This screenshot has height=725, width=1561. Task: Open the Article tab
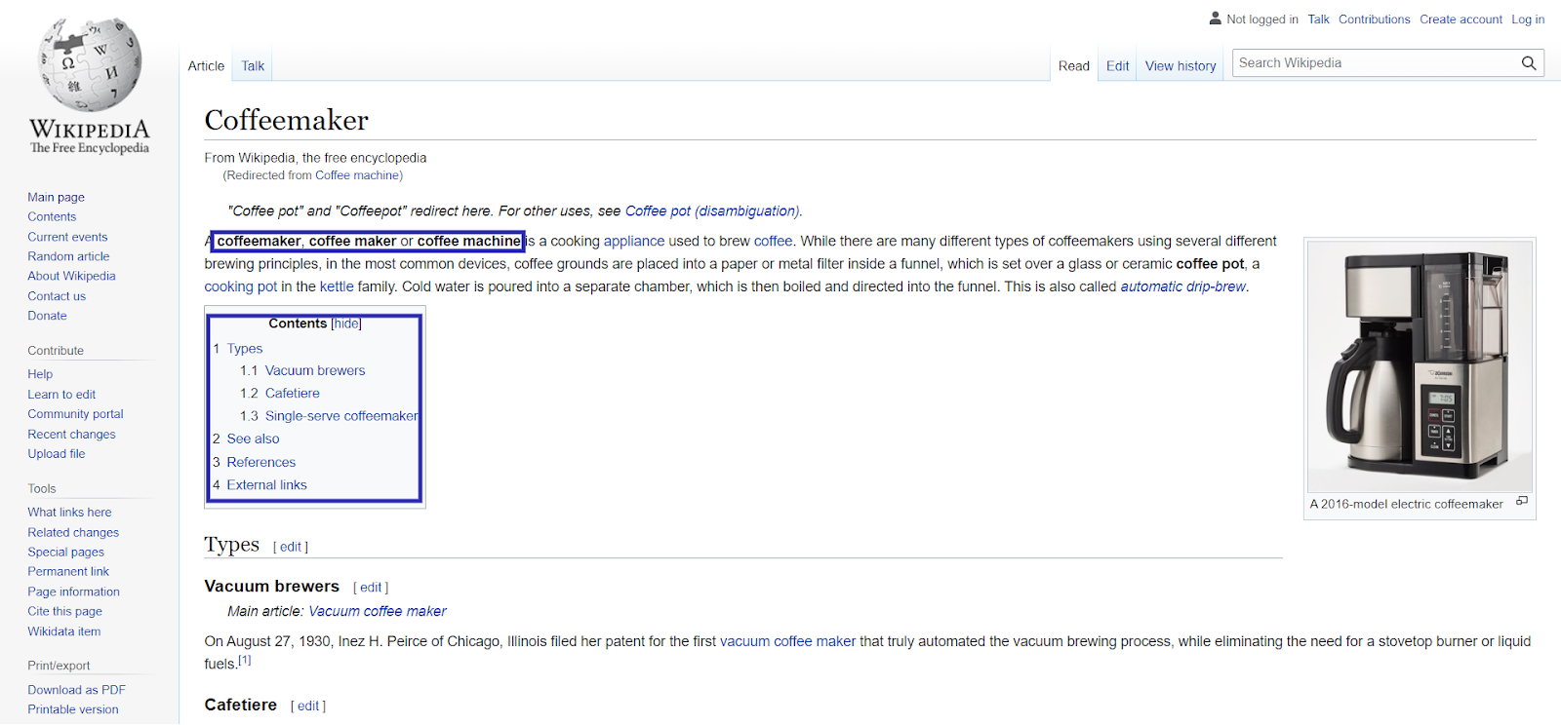[206, 66]
